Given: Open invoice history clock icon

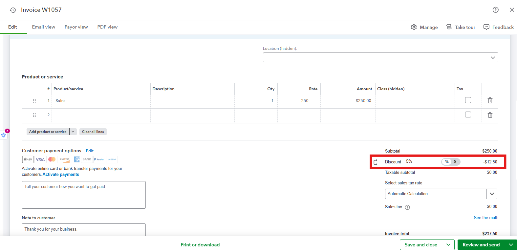Looking at the screenshot, I should point(13,10).
